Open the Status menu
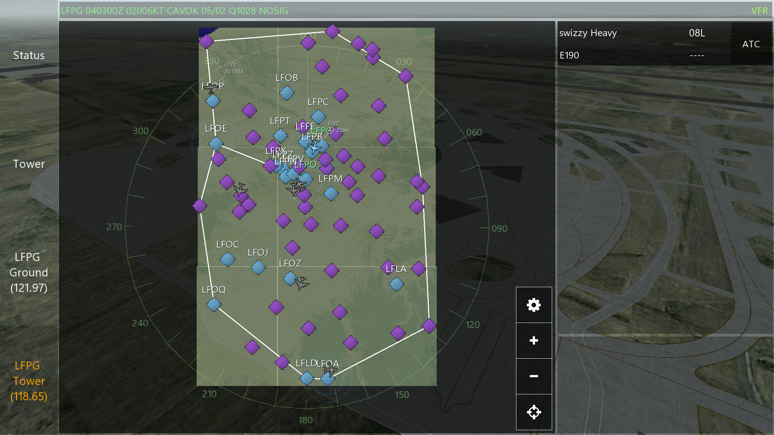 [29, 55]
